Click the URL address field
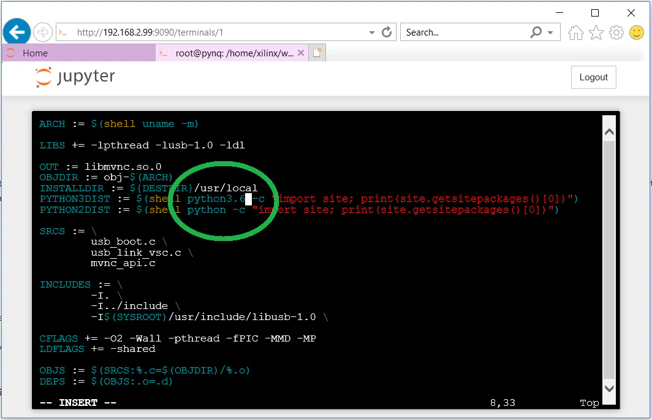The height and width of the screenshot is (420, 652). click(214, 32)
